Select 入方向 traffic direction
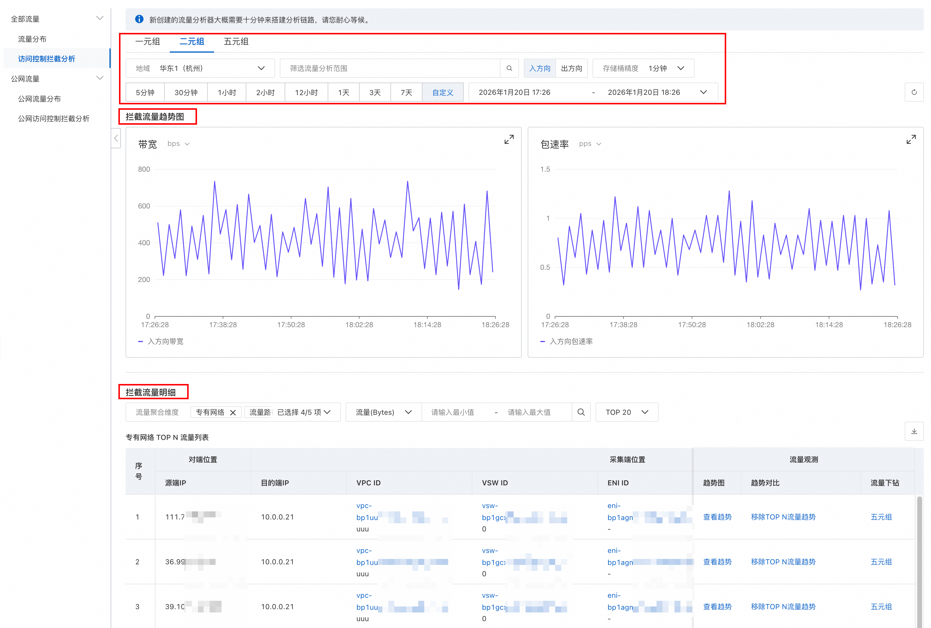The height and width of the screenshot is (628, 931). (x=539, y=68)
